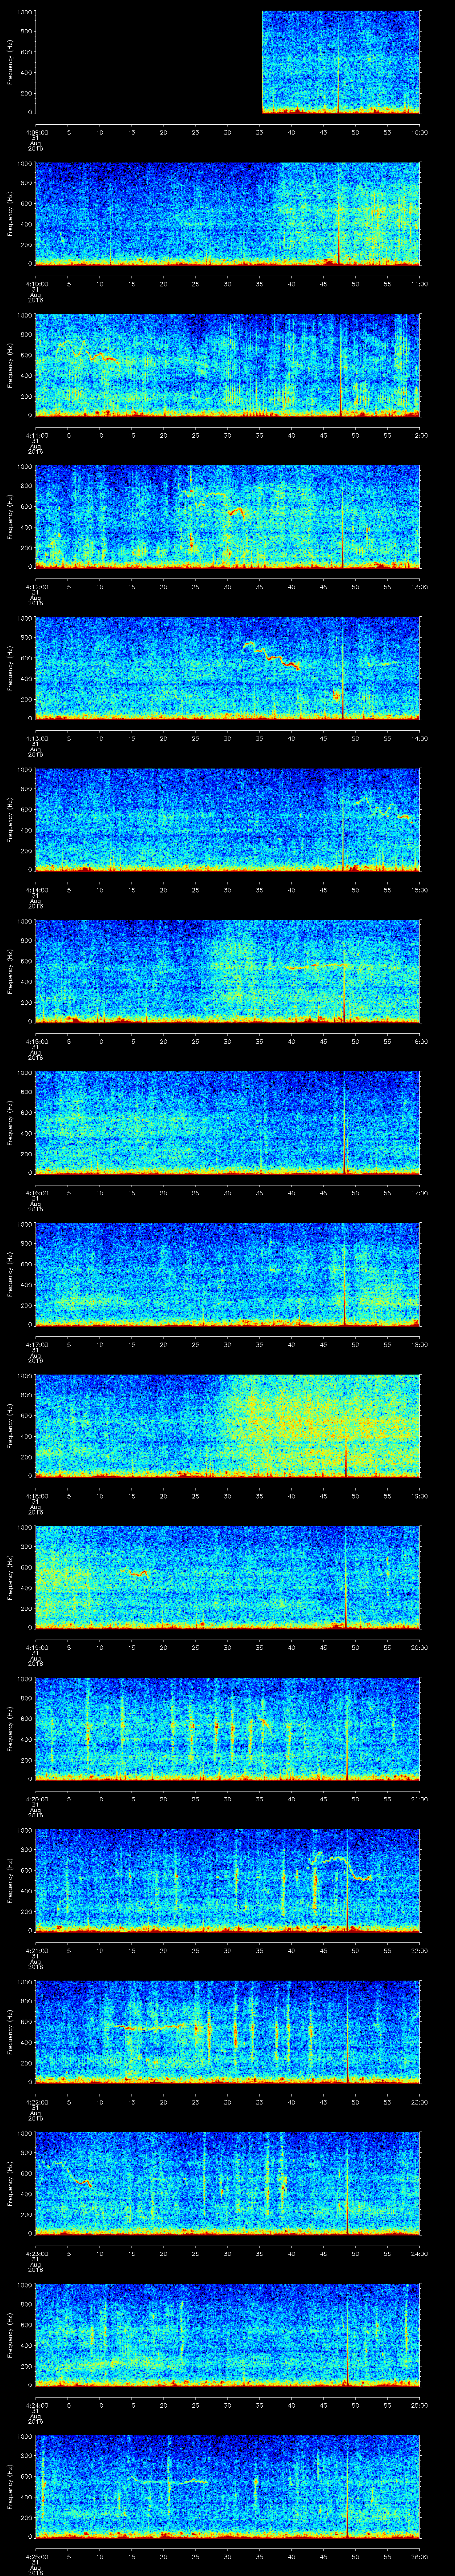Select the spectrogram panel starting at 4:15:00
The image size is (455, 2576).
tap(227, 971)
